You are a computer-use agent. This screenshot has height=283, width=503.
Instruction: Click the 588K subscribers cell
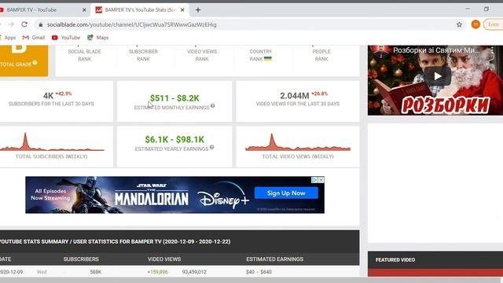[96, 272]
